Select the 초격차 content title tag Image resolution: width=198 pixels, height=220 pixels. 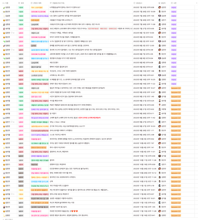pos(34,46)
